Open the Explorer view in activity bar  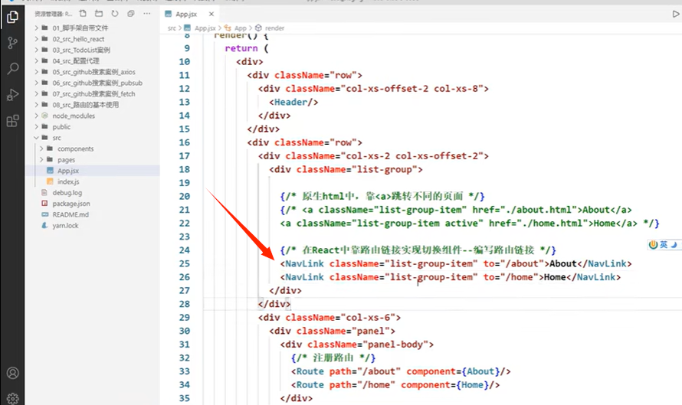[x=12, y=17]
